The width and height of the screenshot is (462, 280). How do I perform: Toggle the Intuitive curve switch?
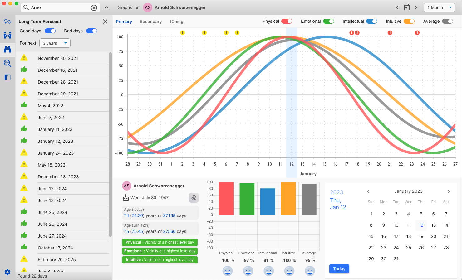click(409, 21)
